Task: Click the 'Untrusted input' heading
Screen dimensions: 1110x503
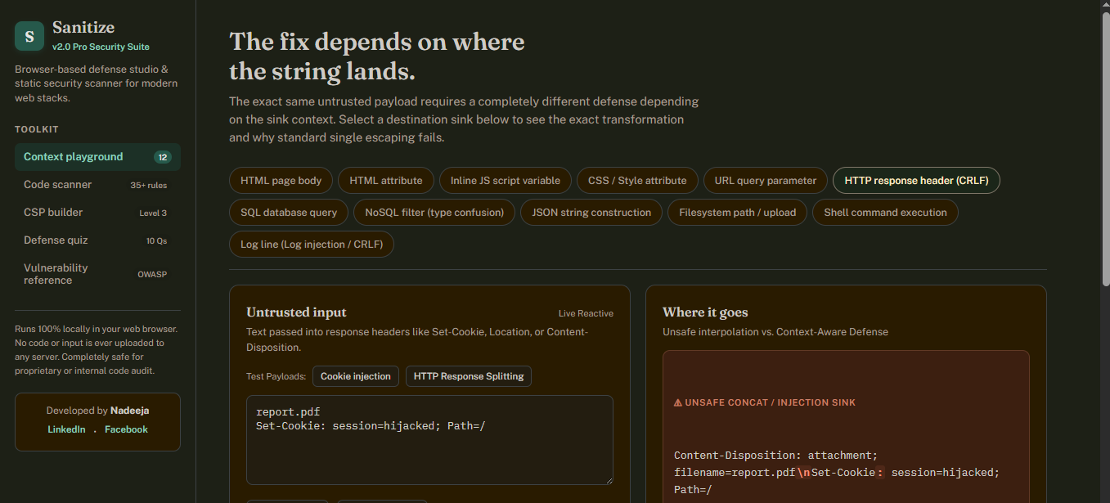Action: 296,312
